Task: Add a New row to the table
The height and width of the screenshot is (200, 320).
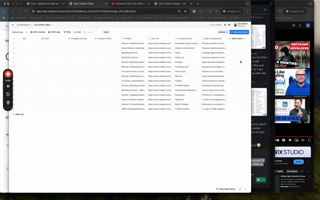Action: tap(18, 114)
